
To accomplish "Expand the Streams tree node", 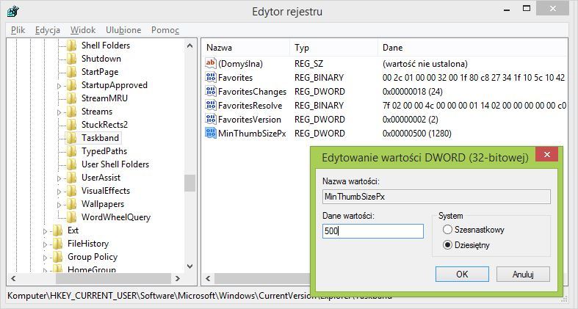I will click(59, 112).
